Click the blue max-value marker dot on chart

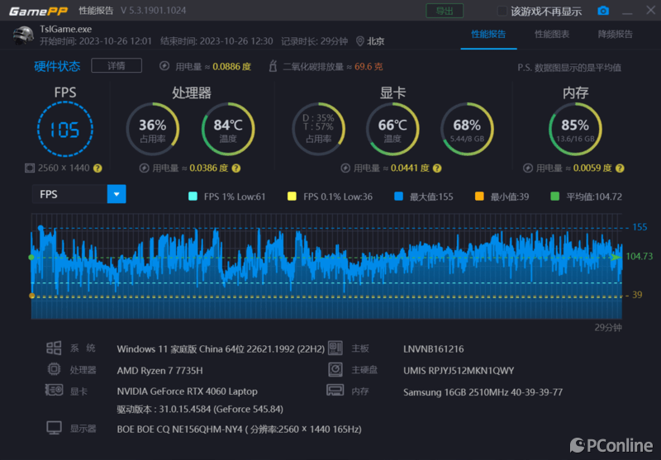(x=40, y=228)
